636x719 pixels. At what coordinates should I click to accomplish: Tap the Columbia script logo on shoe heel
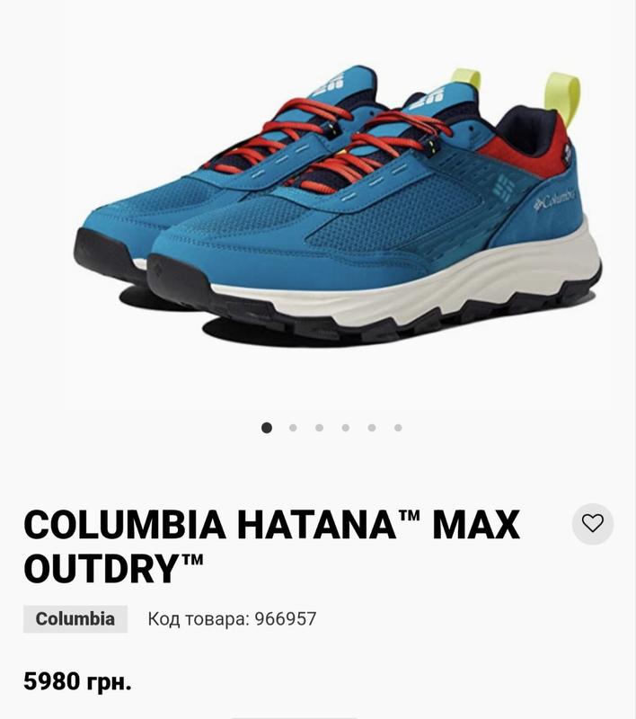(554, 200)
